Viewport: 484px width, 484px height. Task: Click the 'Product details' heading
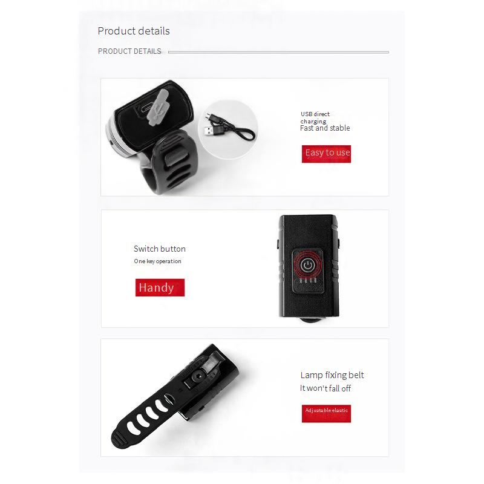134,31
